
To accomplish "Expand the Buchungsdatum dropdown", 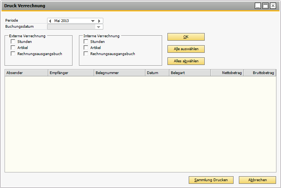I will [99, 27].
